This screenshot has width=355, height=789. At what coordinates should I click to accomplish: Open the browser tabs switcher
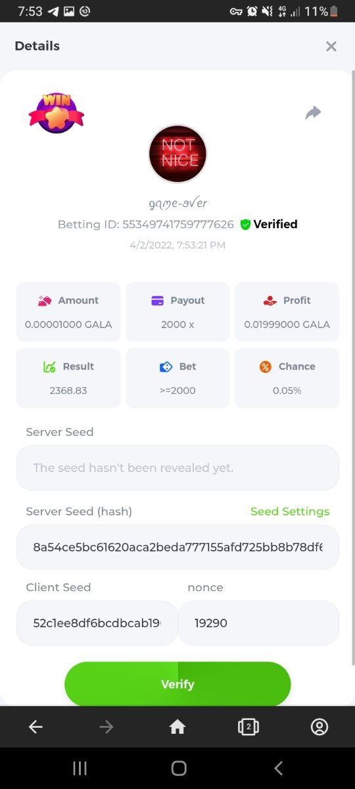(248, 727)
